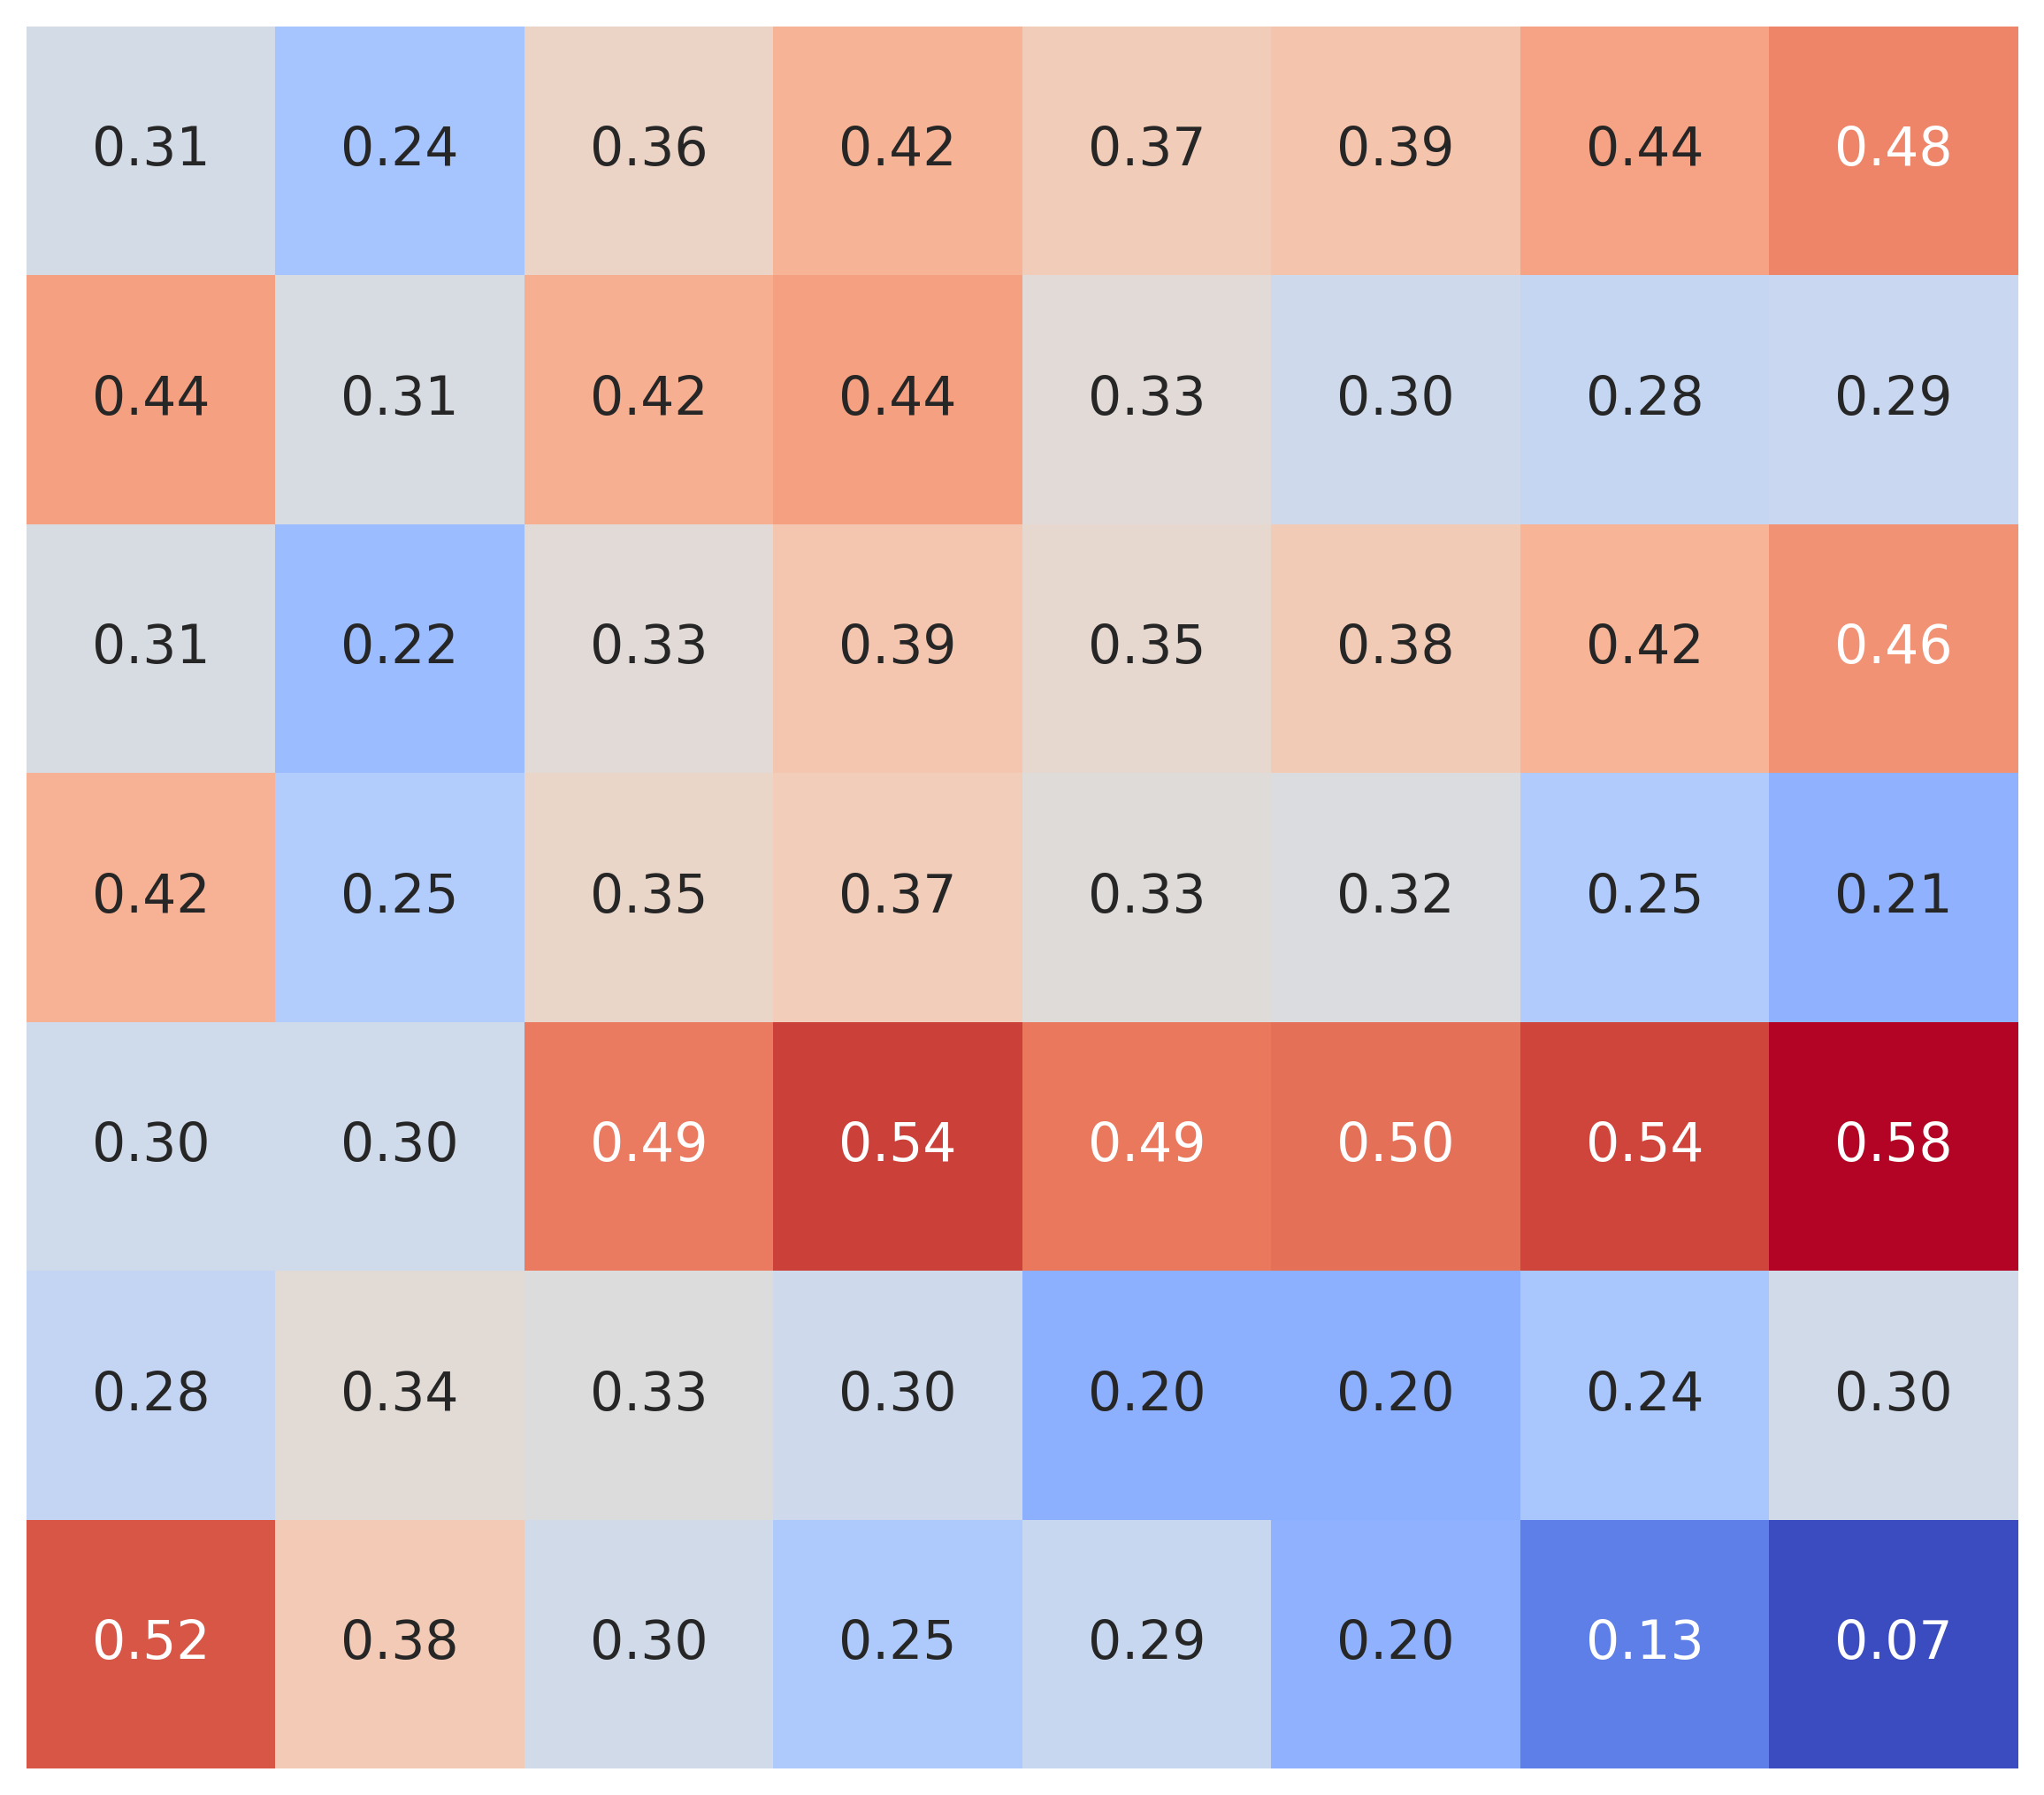Click the blue cell labeled 0.13
Screen dimensions: 2044x1795
point(1644,1642)
